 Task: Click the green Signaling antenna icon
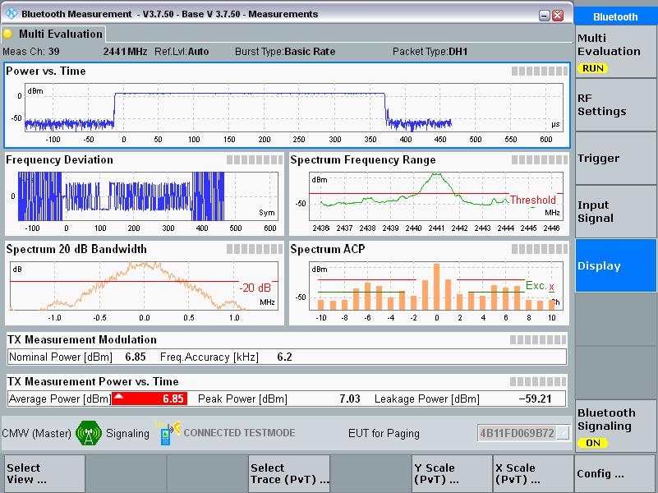89,433
